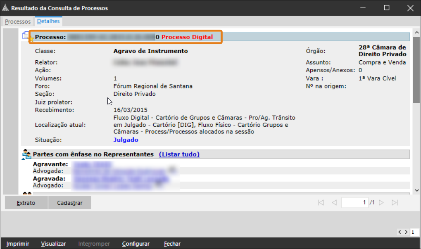Jump to the last page arrow
Screen dimensions: 421x249
pos(395,203)
